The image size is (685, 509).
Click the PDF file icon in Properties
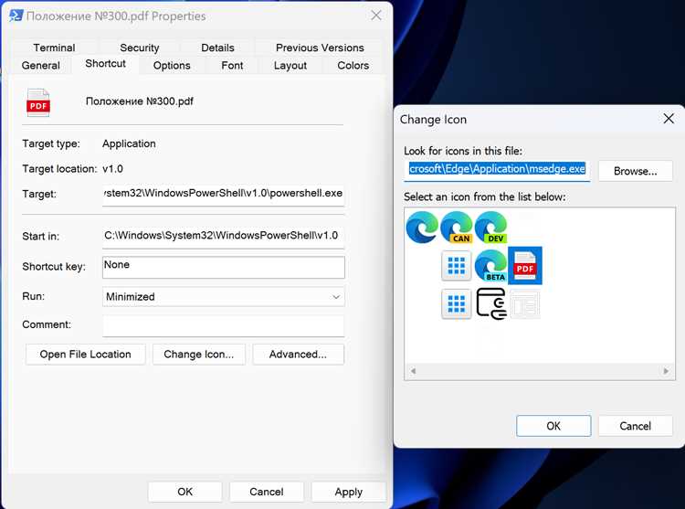coord(38,102)
